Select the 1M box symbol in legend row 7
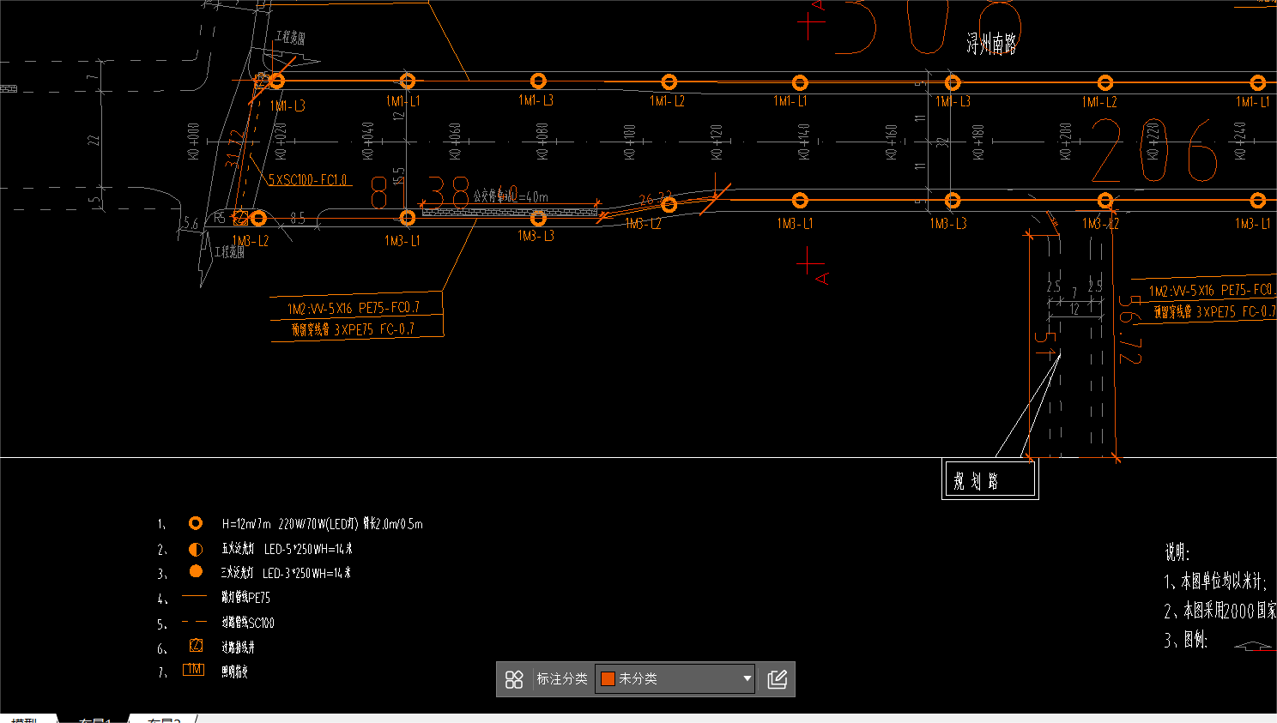1277x723 pixels. pos(194,670)
